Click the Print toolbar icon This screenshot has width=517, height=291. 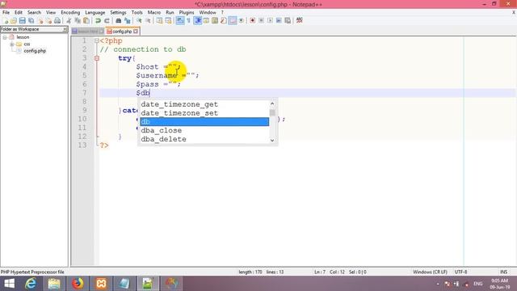(57, 20)
